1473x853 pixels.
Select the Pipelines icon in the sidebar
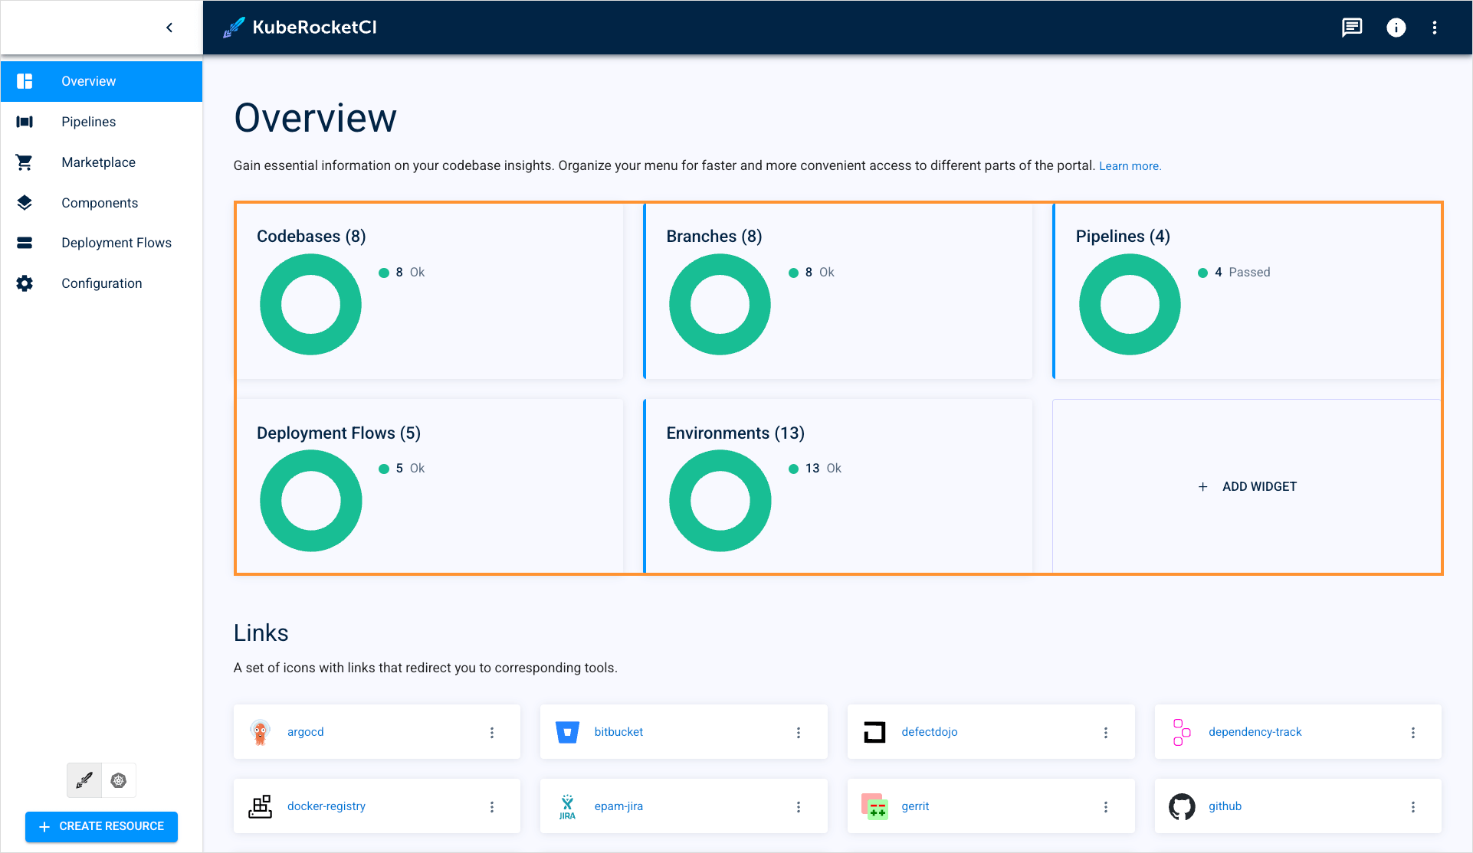coord(25,121)
